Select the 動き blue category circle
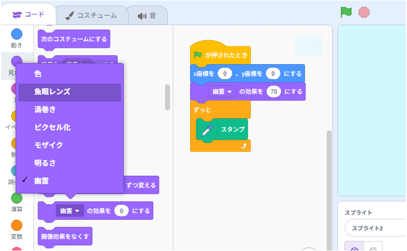Screen dimensions: 407x251 tap(17, 34)
